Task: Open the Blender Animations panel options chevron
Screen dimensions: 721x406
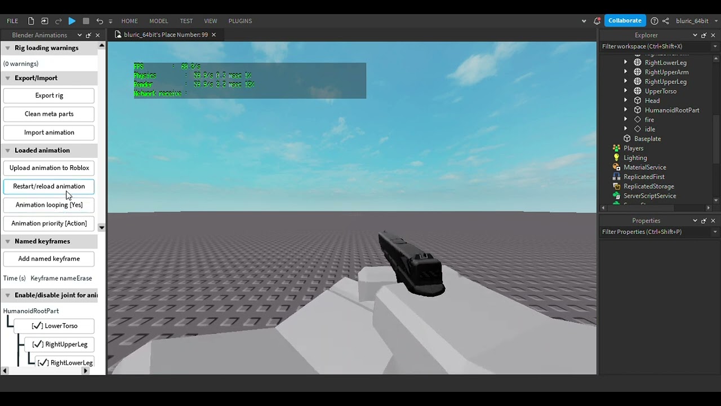Action: point(79,35)
